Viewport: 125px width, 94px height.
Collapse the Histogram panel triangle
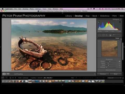pyautogui.click(x=121, y=19)
